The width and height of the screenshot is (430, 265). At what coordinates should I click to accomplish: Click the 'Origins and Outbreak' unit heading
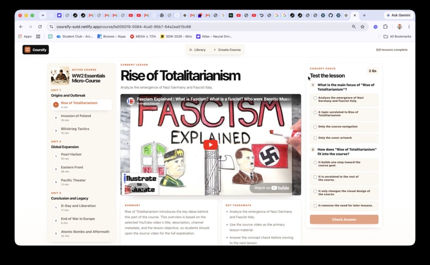(x=68, y=95)
